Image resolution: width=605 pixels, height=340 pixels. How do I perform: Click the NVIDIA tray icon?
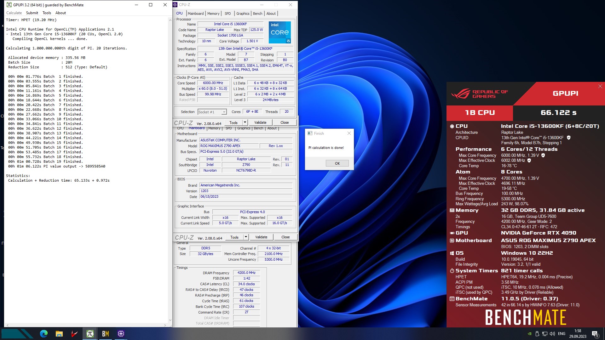click(x=530, y=334)
